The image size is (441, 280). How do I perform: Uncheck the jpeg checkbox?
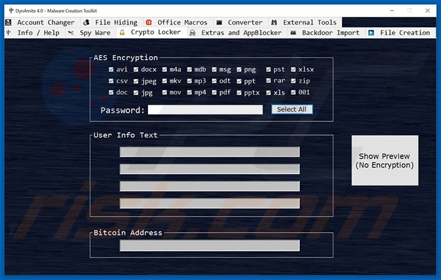tap(136, 81)
